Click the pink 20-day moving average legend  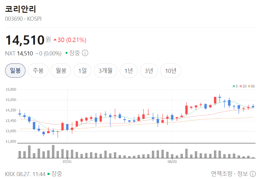(x=243, y=86)
